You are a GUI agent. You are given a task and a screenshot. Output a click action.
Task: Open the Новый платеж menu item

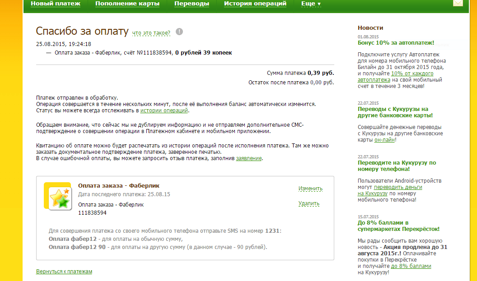click(x=56, y=4)
